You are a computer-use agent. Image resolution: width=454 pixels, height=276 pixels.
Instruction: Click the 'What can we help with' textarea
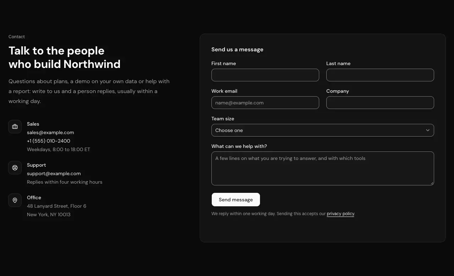[x=322, y=168]
